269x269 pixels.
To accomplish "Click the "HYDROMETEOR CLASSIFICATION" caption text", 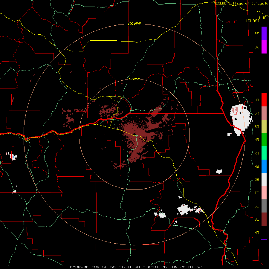I will (105, 267).
